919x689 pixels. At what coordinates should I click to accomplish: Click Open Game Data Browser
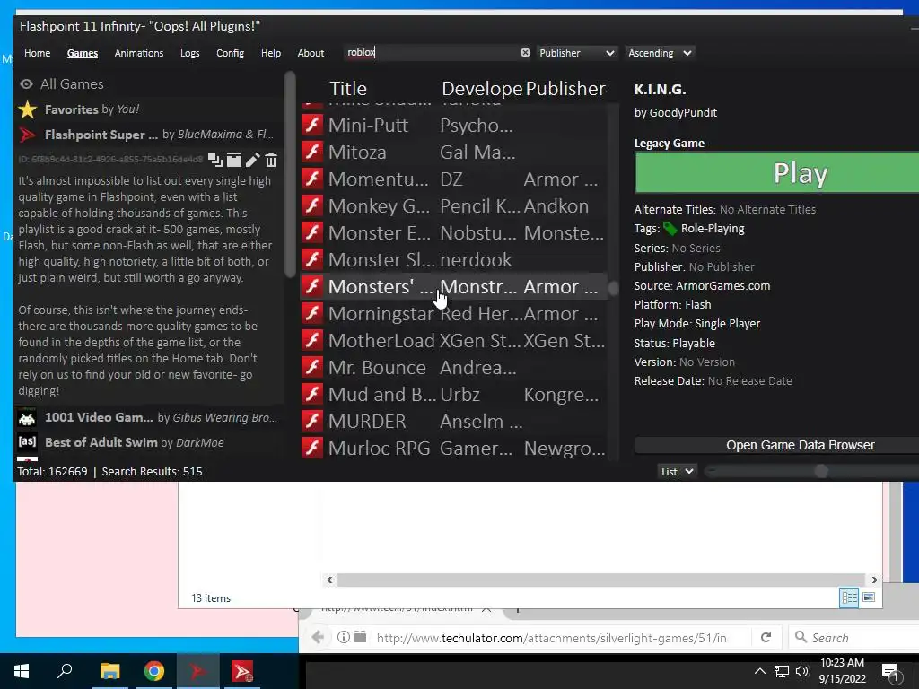[x=777, y=445]
